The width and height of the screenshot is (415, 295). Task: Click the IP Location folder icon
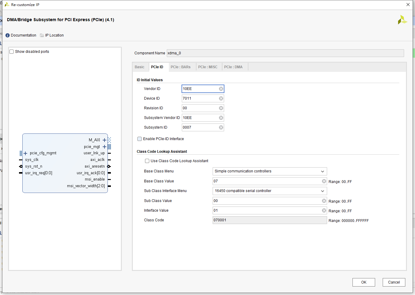pos(42,35)
